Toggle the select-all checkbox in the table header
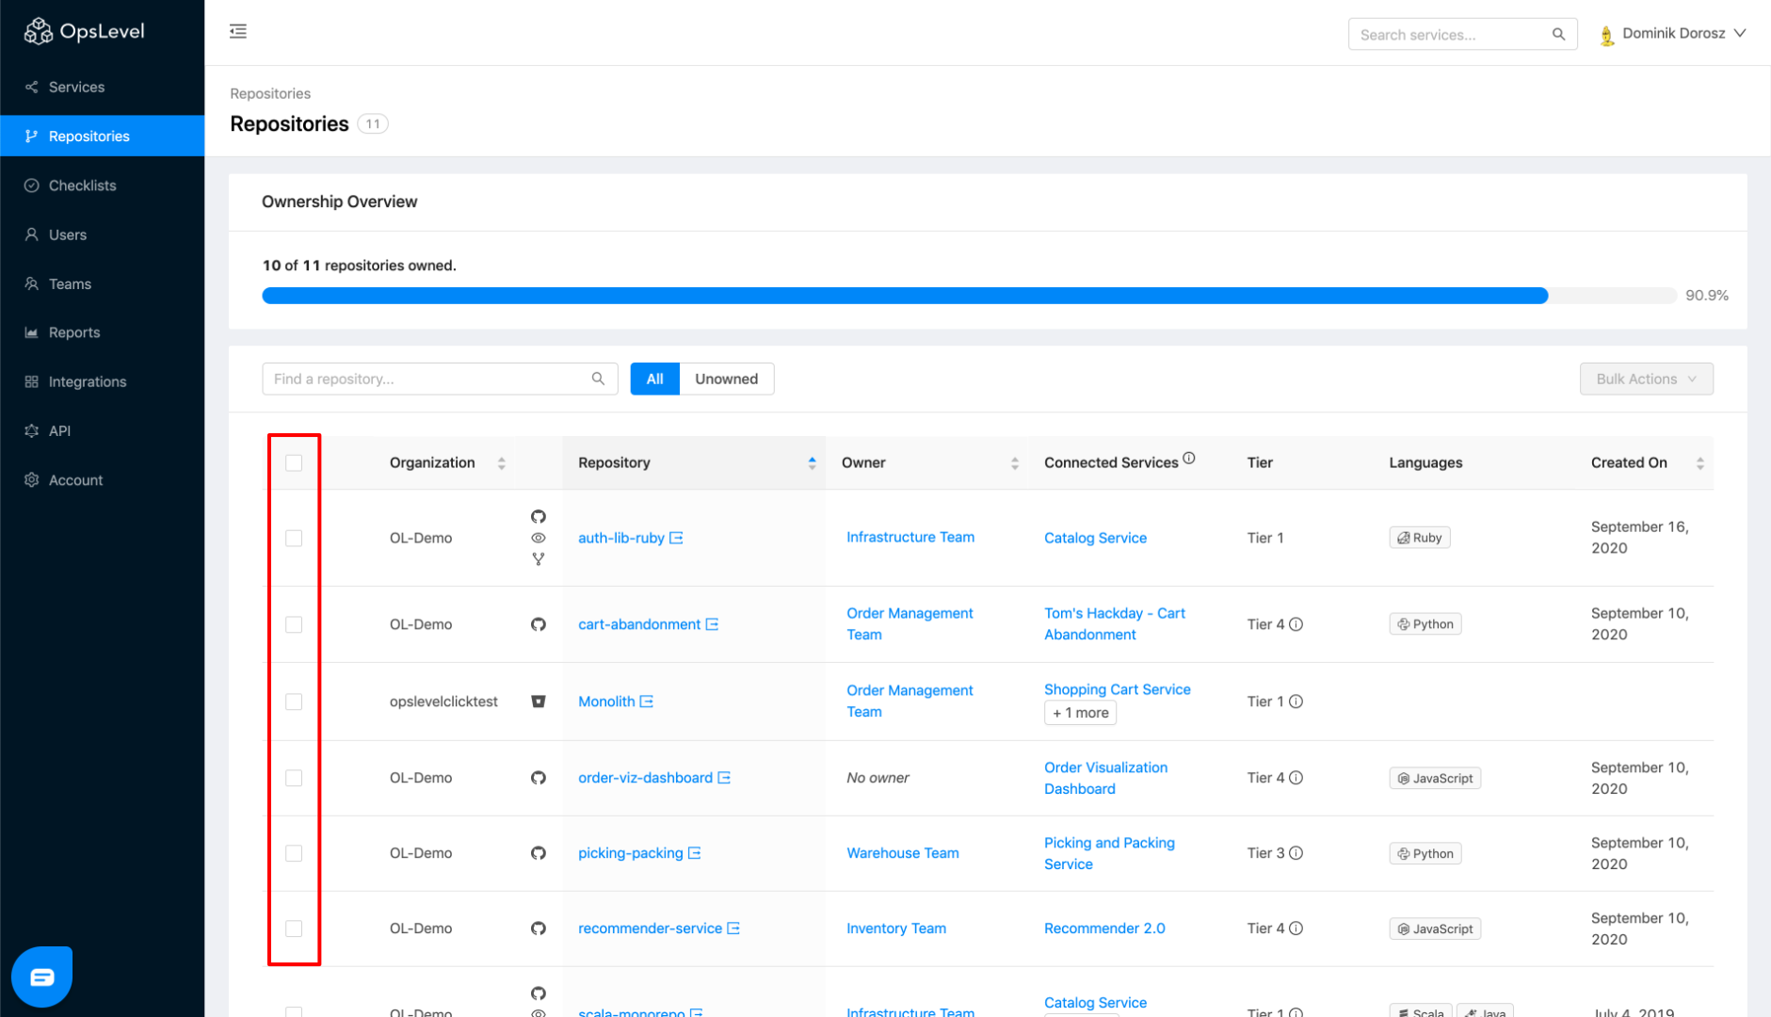 (x=294, y=462)
